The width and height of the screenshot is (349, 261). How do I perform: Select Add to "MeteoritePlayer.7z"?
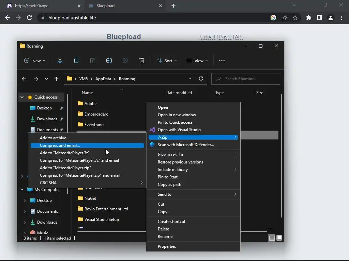coord(87,153)
